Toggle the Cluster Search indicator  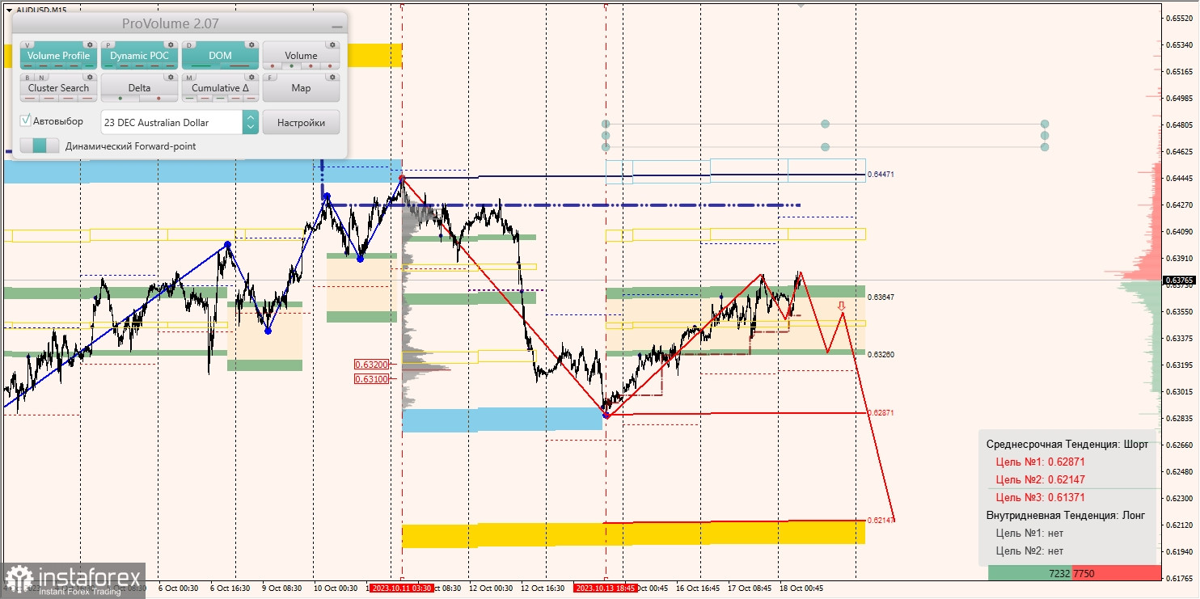pos(58,87)
